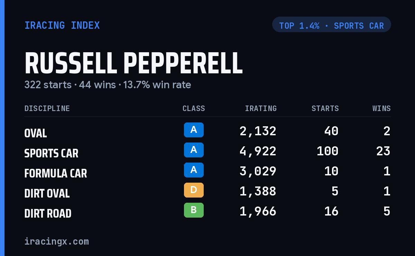
Task: Click the Top 1.4% Sports Car pill
Action: pos(332,25)
